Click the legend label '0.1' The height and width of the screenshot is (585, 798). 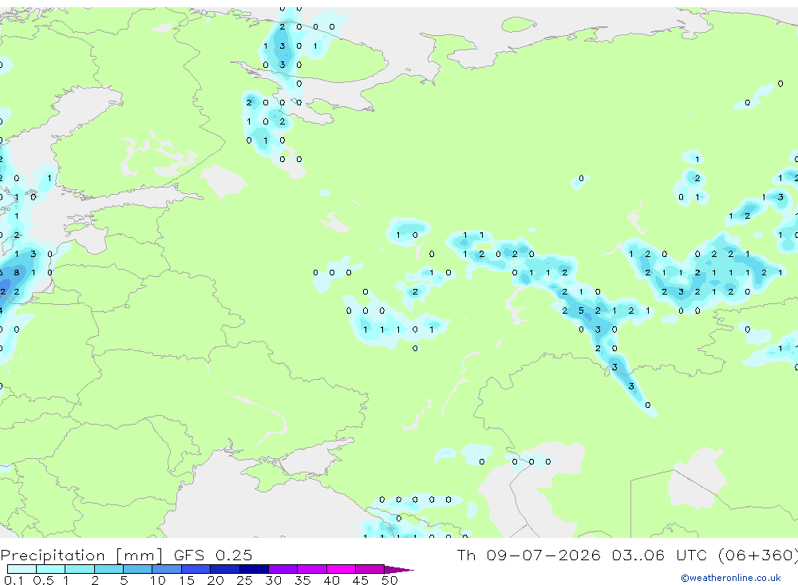(14, 580)
